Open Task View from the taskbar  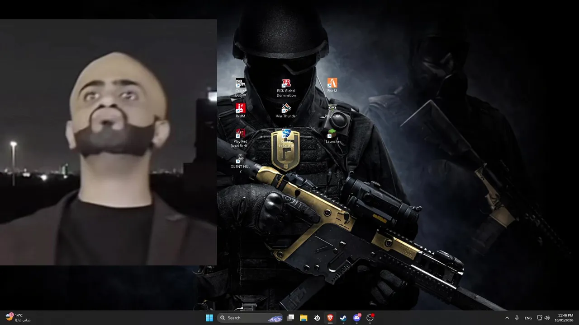(291, 318)
